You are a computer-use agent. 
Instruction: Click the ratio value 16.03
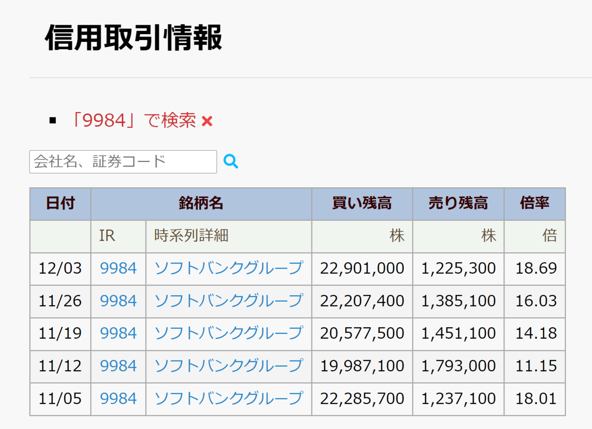[536, 301]
